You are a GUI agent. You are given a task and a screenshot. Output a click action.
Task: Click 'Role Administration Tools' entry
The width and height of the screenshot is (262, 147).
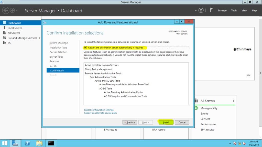(x=103, y=77)
